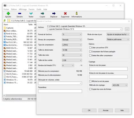Click the browse ... button next to archive

(x=127, y=29)
